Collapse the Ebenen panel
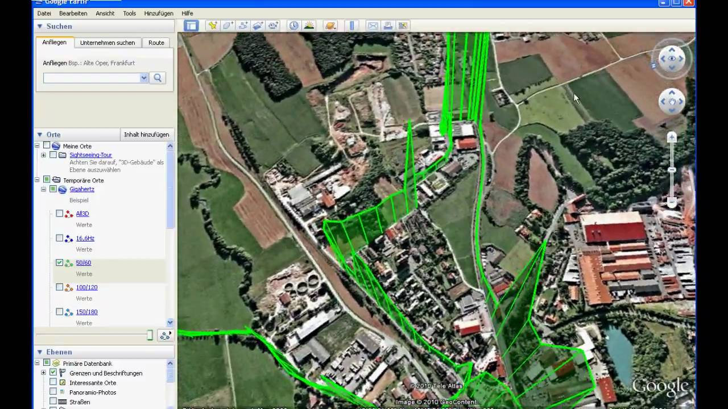728x409 pixels. (x=40, y=352)
